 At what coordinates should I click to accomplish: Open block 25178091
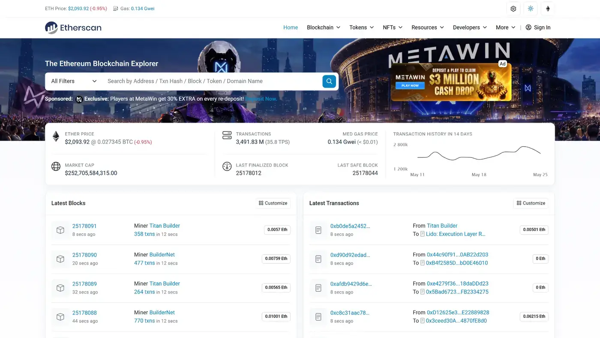coord(84,226)
